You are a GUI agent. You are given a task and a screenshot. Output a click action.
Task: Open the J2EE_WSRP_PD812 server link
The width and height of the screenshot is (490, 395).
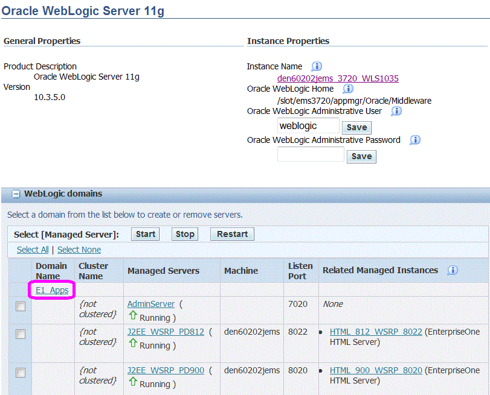(166, 332)
